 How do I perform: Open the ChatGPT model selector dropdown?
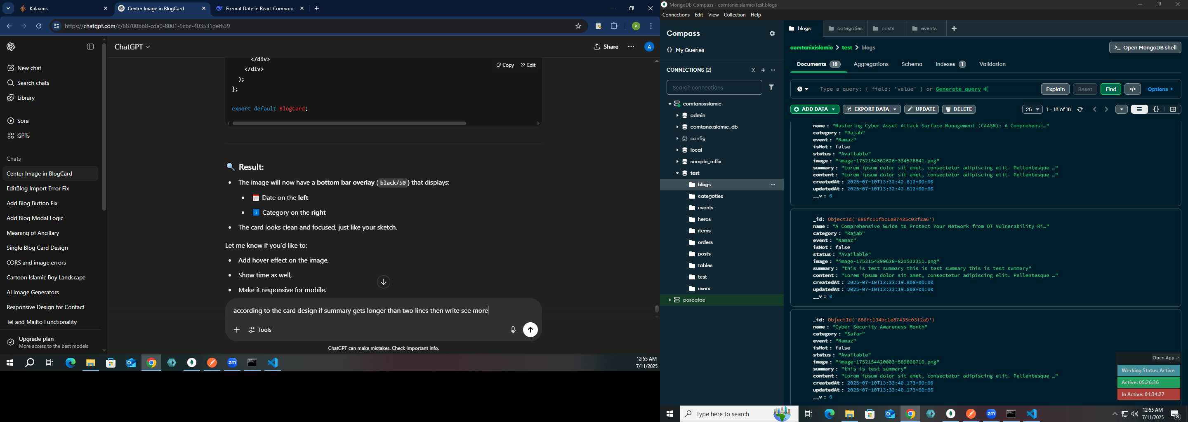pyautogui.click(x=132, y=47)
